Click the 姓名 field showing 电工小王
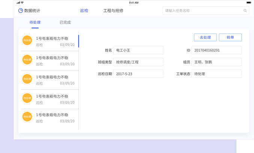 138,50
